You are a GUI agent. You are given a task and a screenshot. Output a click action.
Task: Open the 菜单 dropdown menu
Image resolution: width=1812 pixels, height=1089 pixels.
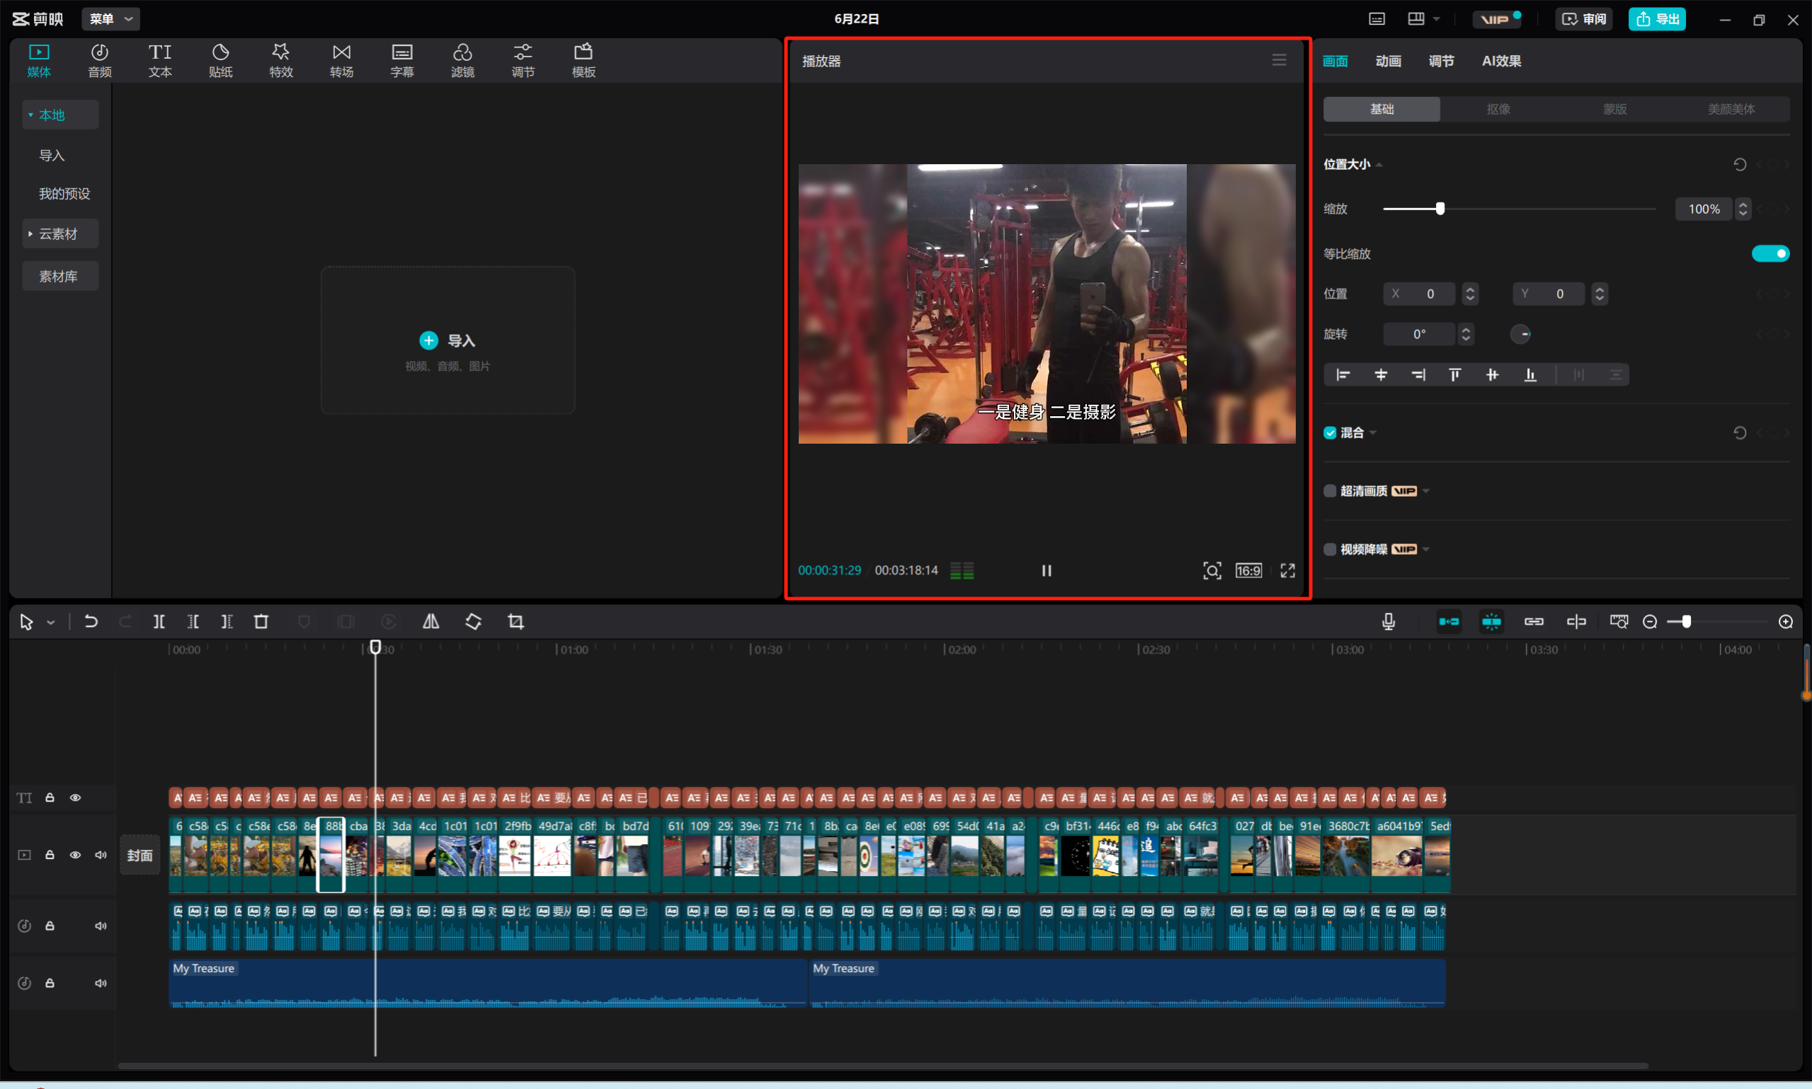(111, 19)
